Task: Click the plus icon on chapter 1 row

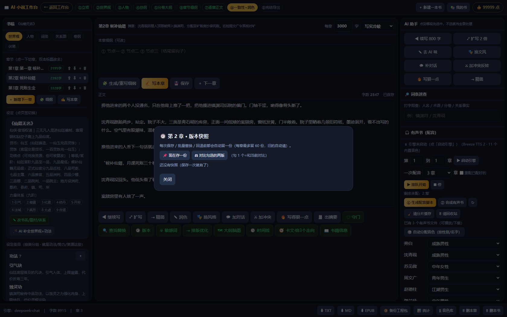Action: coord(80,69)
